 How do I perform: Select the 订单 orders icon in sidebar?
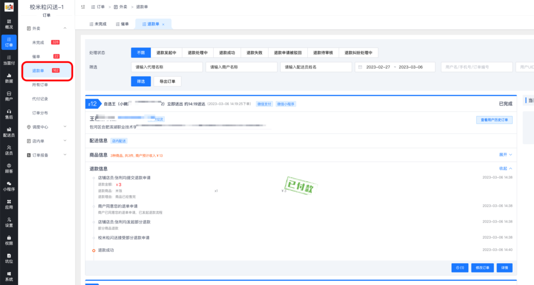pyautogui.click(x=9, y=42)
